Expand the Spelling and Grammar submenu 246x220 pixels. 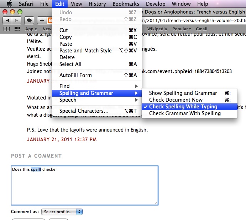pyautogui.click(x=97, y=93)
